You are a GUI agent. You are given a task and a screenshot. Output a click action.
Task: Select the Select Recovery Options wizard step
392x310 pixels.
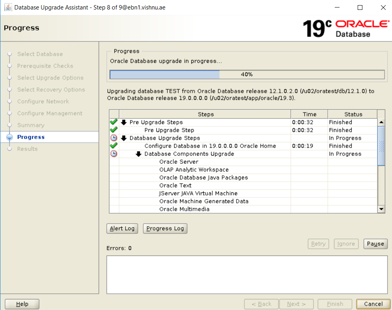[51, 90]
